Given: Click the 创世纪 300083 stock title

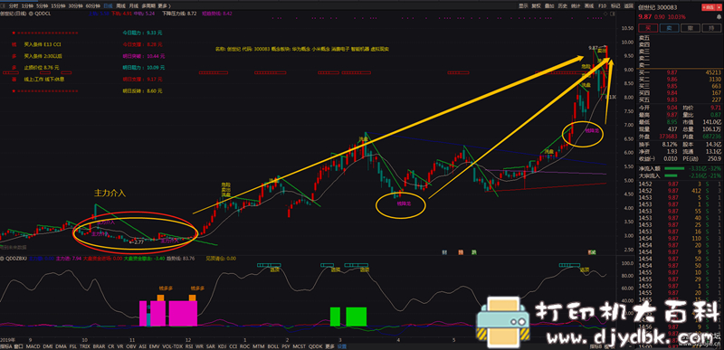Looking at the screenshot, I should [658, 7].
